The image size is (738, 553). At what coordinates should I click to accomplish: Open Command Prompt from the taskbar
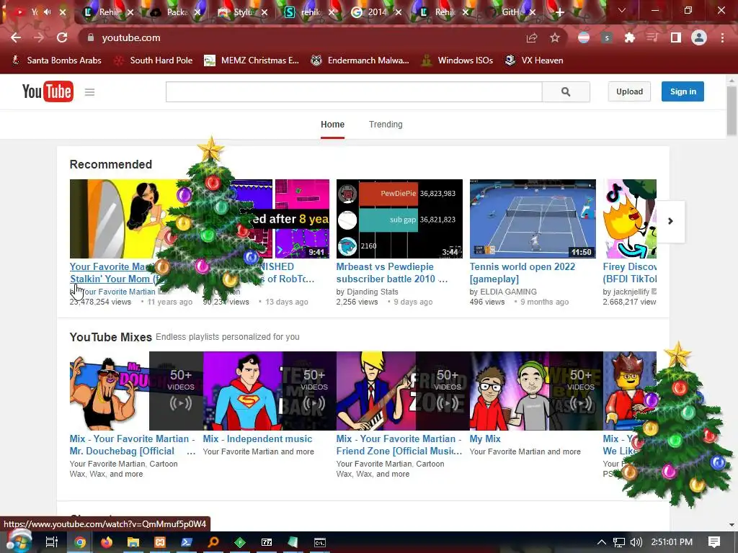319,542
